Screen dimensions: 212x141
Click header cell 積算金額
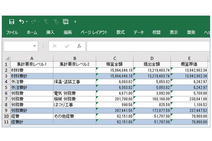point(114,65)
